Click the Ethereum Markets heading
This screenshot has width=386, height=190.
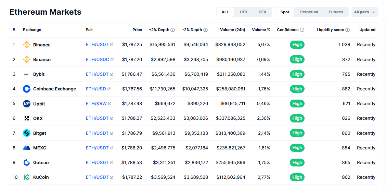pyautogui.click(x=45, y=12)
